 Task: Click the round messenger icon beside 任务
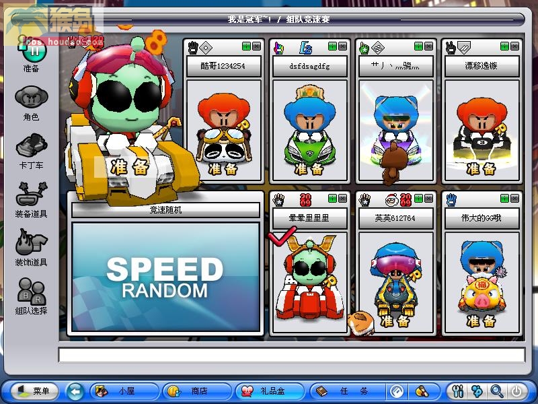pos(397,391)
